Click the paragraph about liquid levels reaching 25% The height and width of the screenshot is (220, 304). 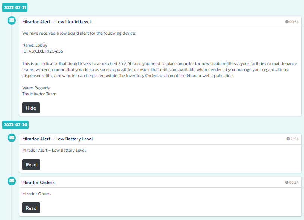[x=160, y=69]
